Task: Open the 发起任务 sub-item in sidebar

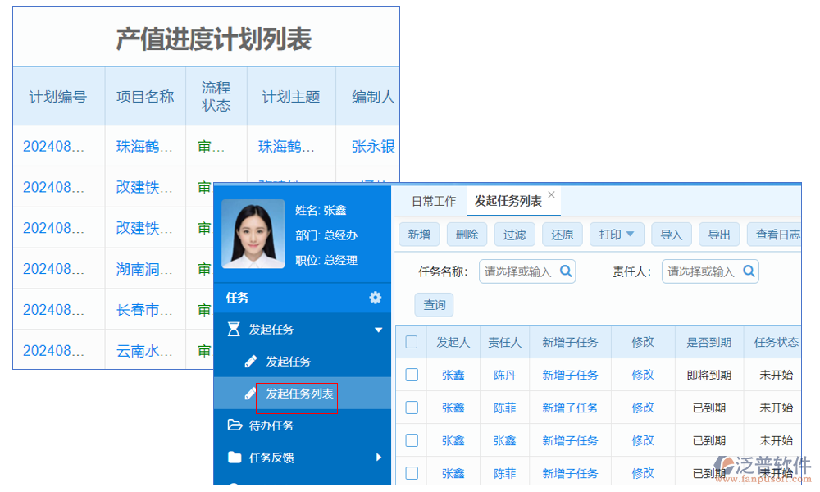Action: (288, 362)
